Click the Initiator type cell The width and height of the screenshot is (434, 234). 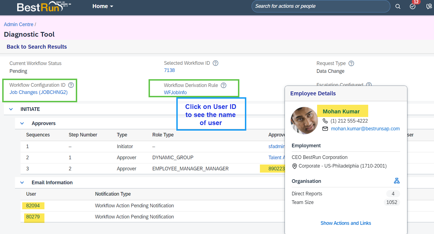tap(125, 146)
